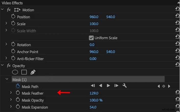Select the free draw bezier pen

tap(33, 72)
